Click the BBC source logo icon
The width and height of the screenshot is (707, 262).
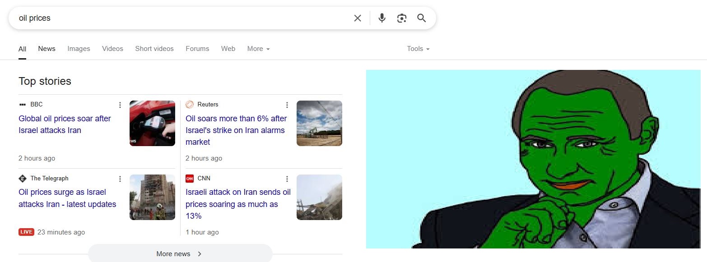(23, 105)
